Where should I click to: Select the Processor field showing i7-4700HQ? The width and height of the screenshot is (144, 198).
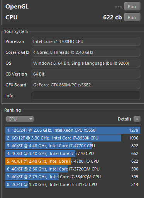[86, 41]
